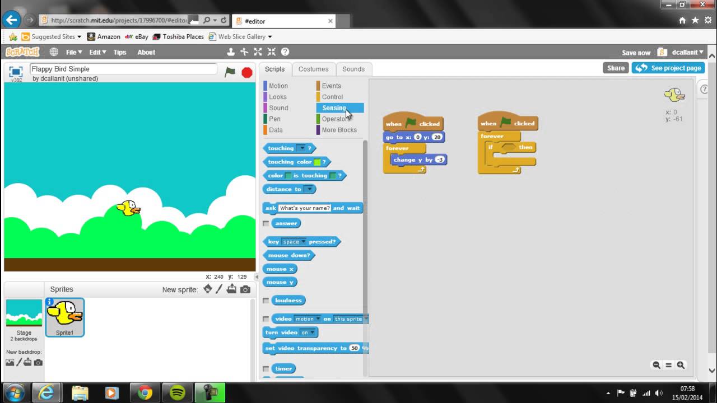Image resolution: width=717 pixels, height=403 pixels.
Task: Zoom out the scripts area
Action: [x=657, y=365]
